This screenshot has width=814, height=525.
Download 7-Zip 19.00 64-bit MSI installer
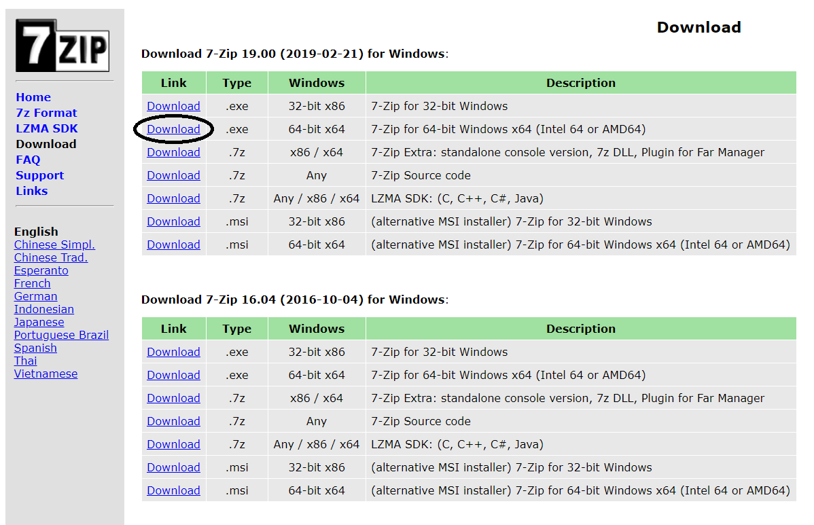[x=173, y=245]
